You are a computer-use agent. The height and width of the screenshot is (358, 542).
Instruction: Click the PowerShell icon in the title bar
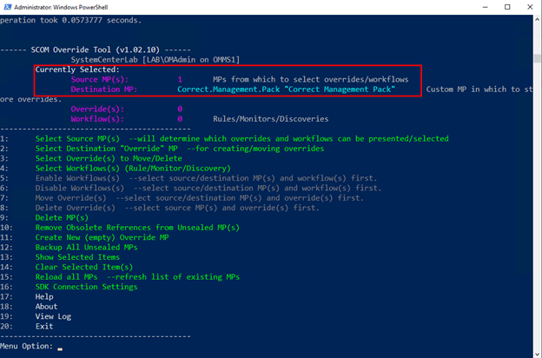click(8, 7)
